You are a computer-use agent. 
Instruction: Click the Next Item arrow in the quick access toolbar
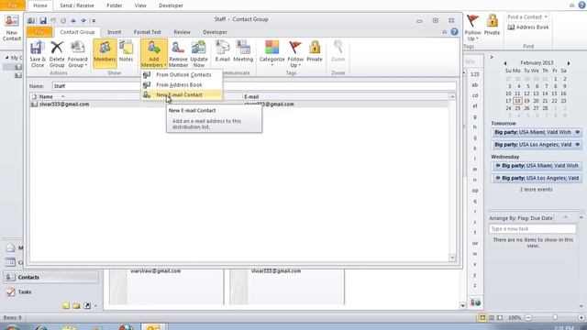(x=83, y=20)
